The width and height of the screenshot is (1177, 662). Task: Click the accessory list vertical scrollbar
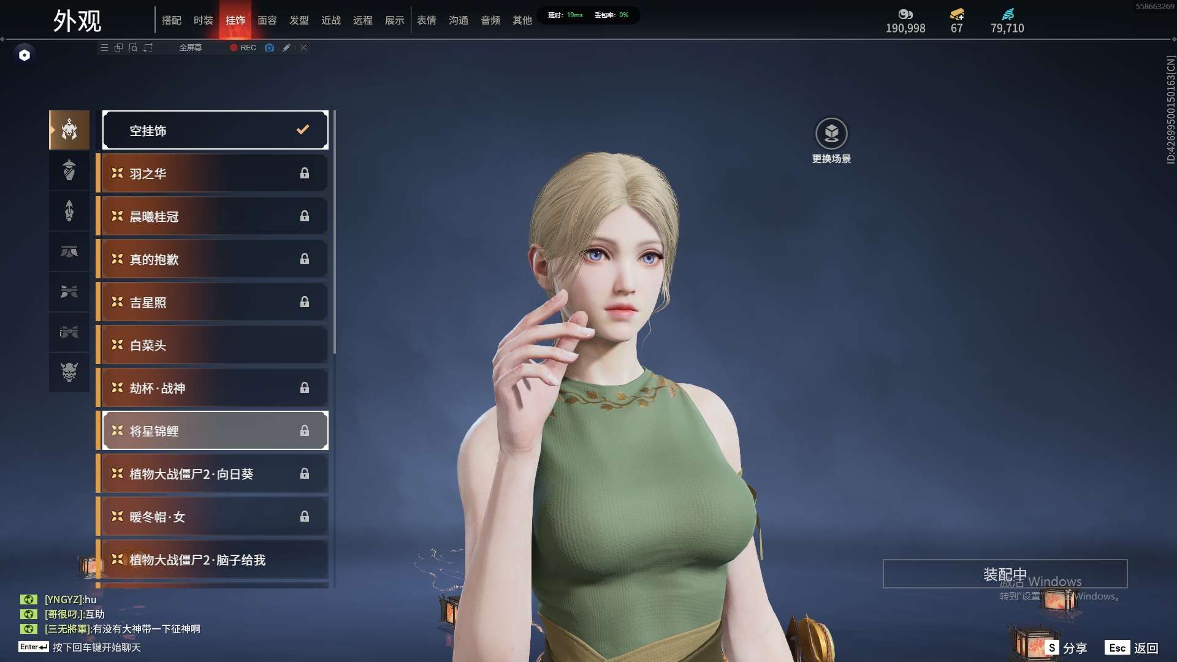[x=334, y=233]
